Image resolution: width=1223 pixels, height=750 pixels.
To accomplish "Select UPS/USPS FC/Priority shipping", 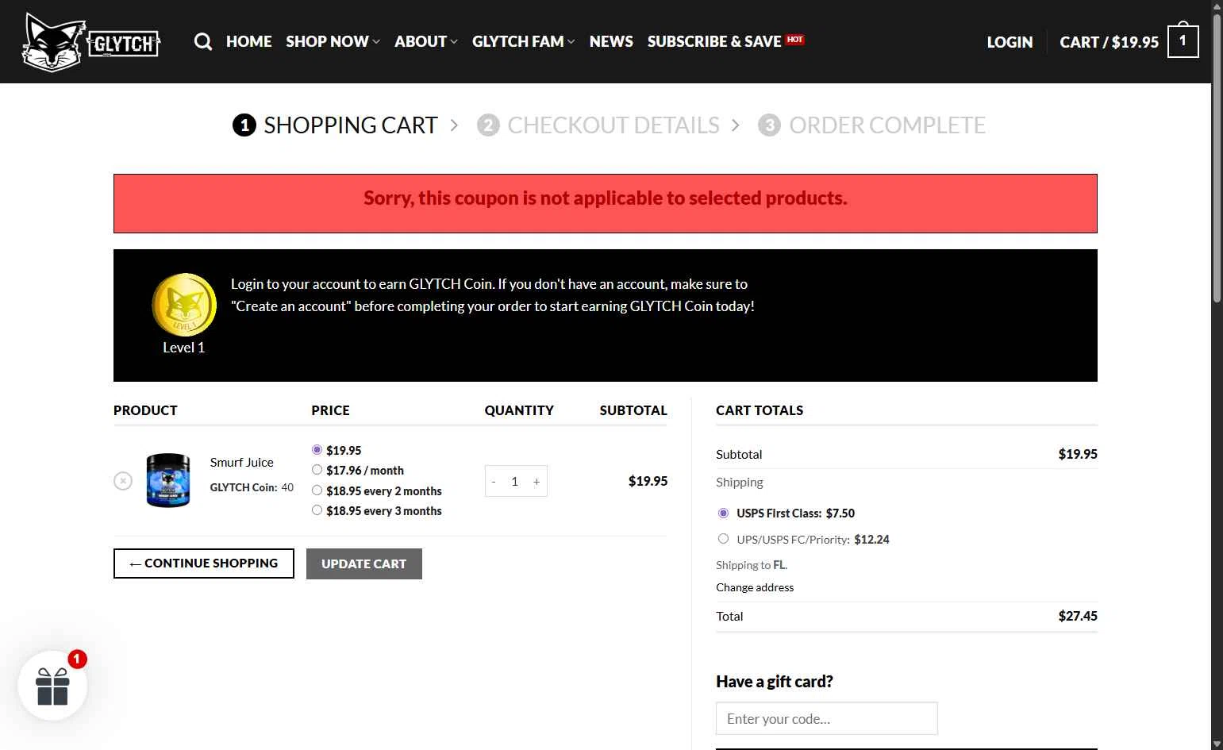I will click(x=723, y=539).
